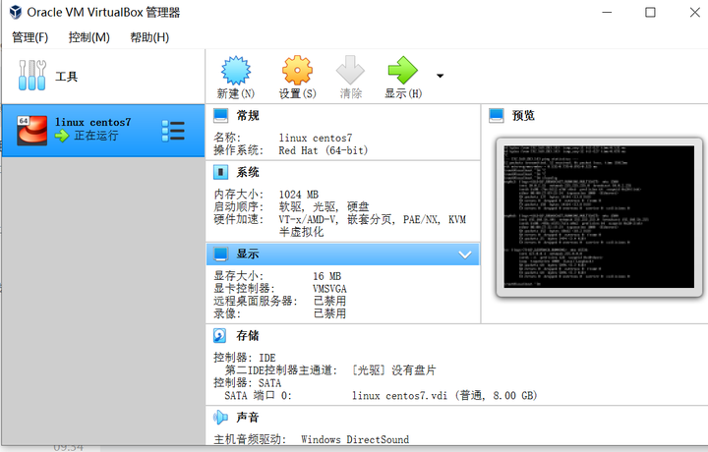The height and width of the screenshot is (452, 708).
Task: Click the 清除 discard arrow icon
Action: 350,71
